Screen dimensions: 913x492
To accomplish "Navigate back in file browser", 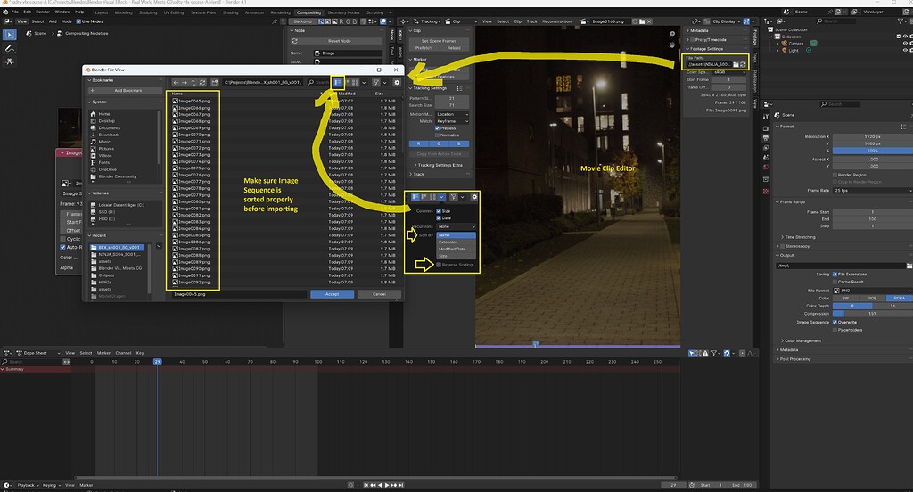I will pos(176,82).
